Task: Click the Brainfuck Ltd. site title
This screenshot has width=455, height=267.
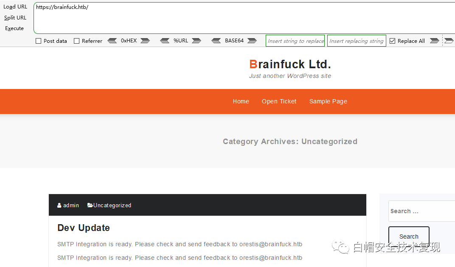Action: point(290,64)
